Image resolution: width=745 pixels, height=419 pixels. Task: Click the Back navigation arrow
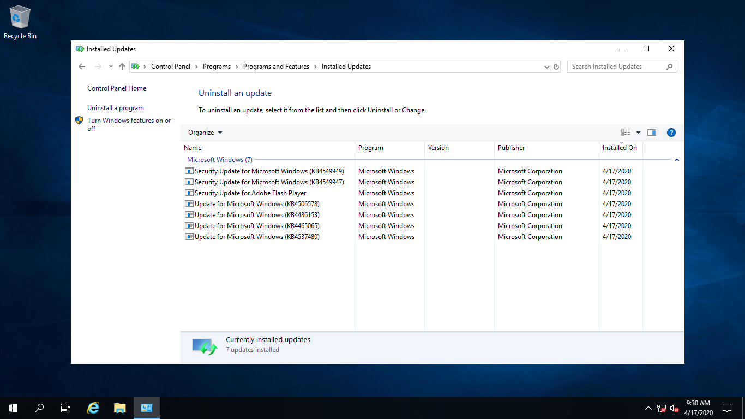click(x=82, y=67)
